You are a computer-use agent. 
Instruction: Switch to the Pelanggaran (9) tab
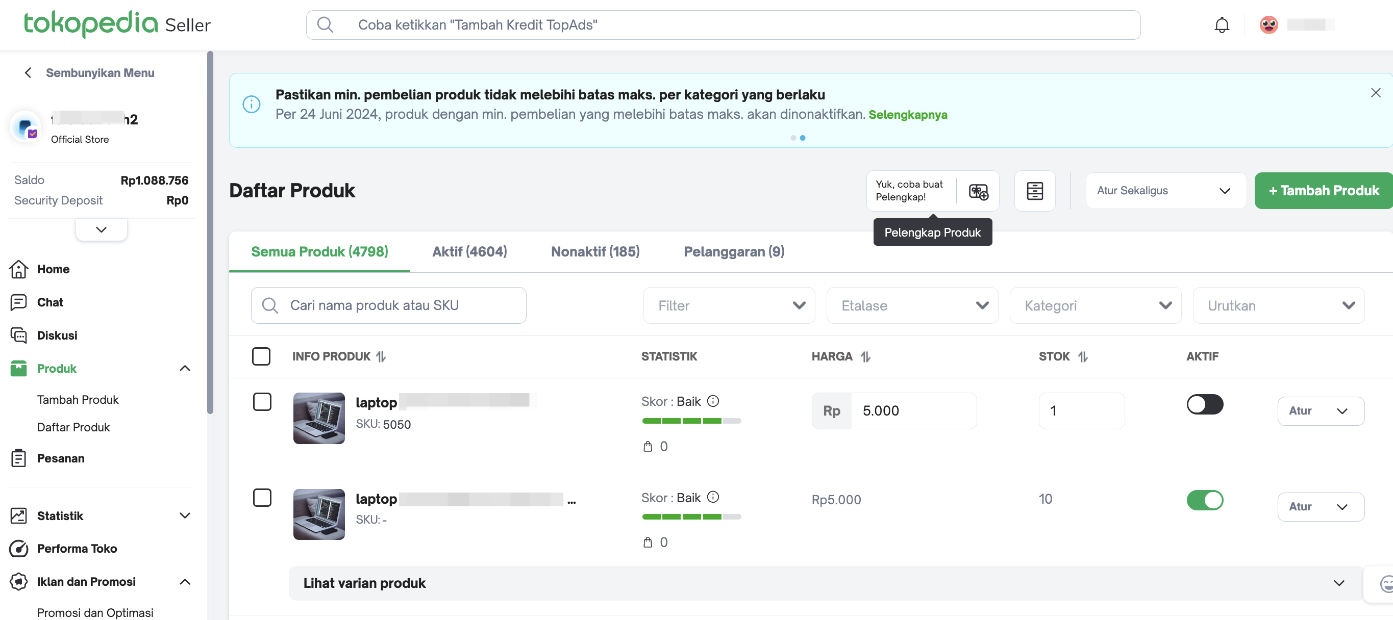pyautogui.click(x=734, y=252)
